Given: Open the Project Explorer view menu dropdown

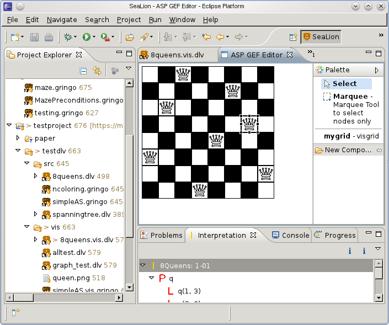Looking at the screenshot, I should (x=129, y=69).
